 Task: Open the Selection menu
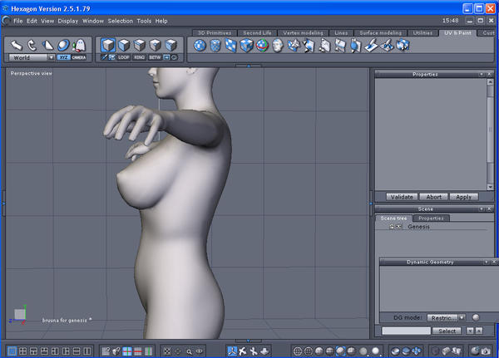(x=120, y=20)
